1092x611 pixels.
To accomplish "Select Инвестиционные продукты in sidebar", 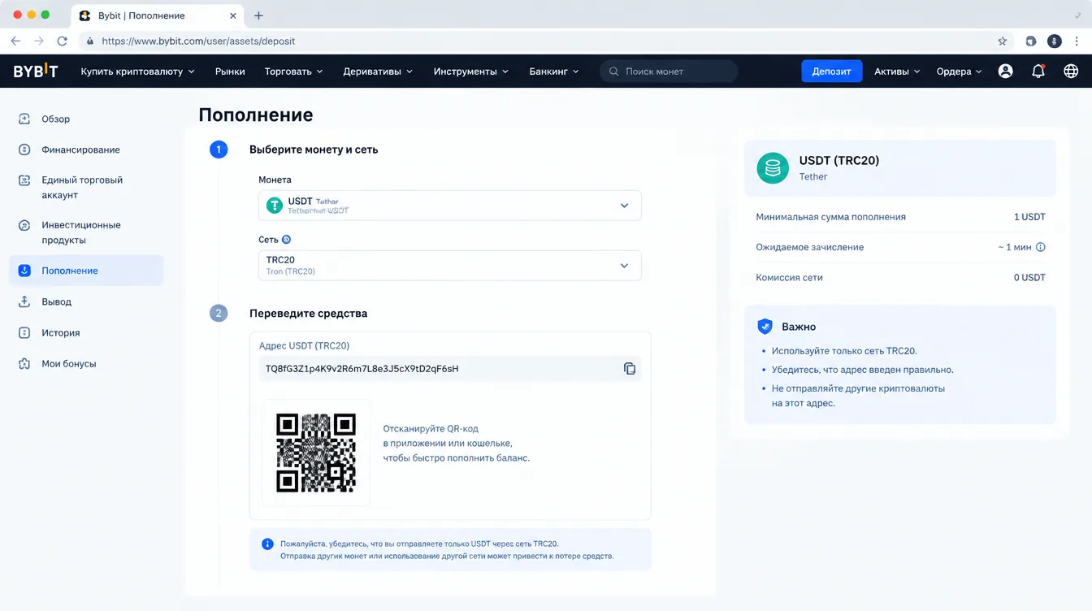I will [81, 232].
